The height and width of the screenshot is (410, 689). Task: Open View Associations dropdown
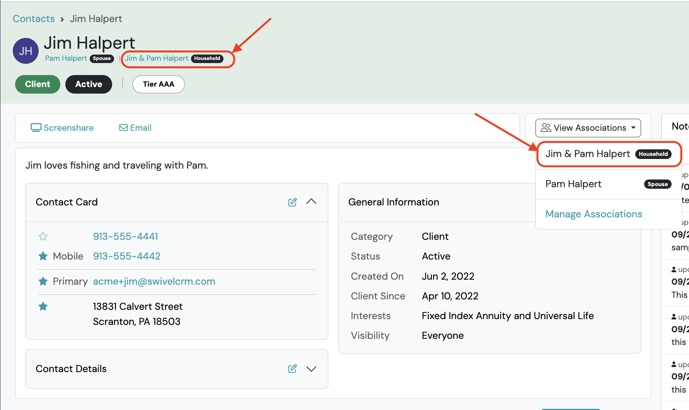tap(588, 128)
